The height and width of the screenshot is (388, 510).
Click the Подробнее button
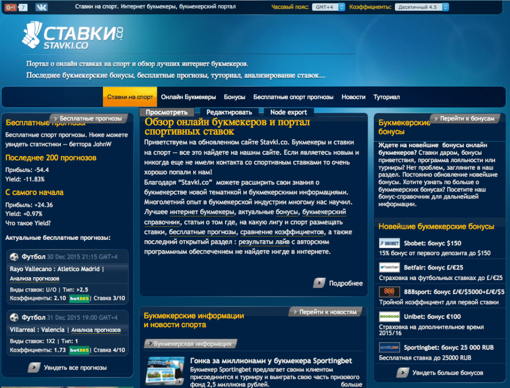[x=339, y=283]
